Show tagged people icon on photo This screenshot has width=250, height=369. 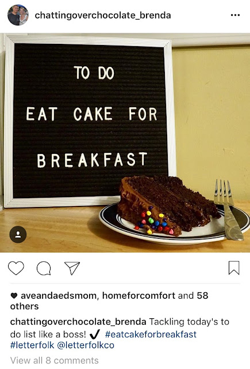(18, 235)
